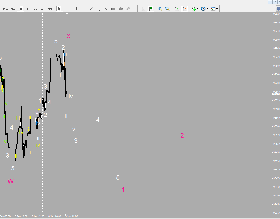The image size is (280, 219).
Task: Activate the Fibonacci Retracement tool
Action: pos(98,9)
